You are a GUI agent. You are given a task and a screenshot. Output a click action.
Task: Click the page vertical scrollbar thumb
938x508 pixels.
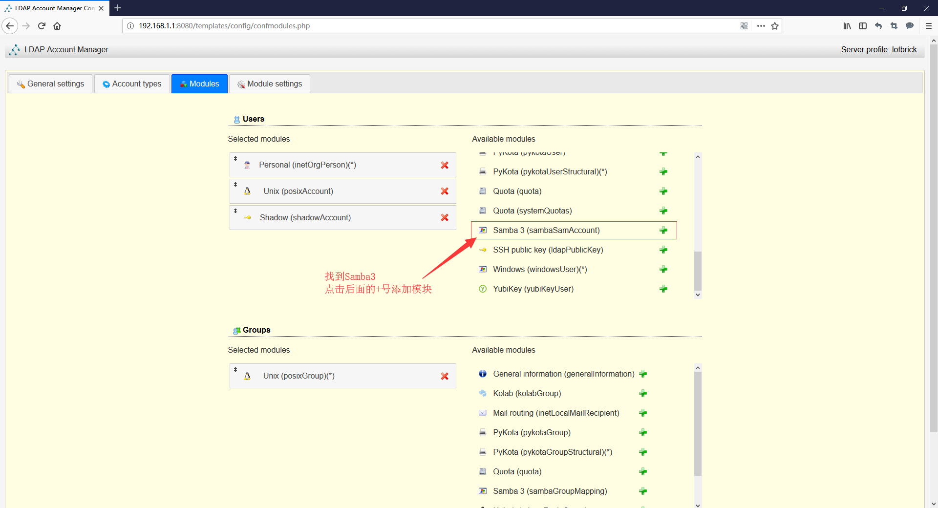click(934, 238)
